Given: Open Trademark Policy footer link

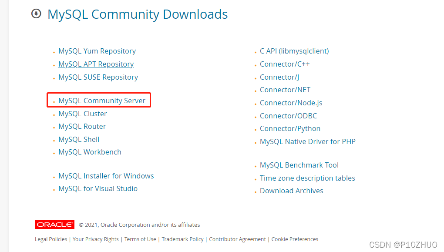Looking at the screenshot, I should (x=183, y=239).
